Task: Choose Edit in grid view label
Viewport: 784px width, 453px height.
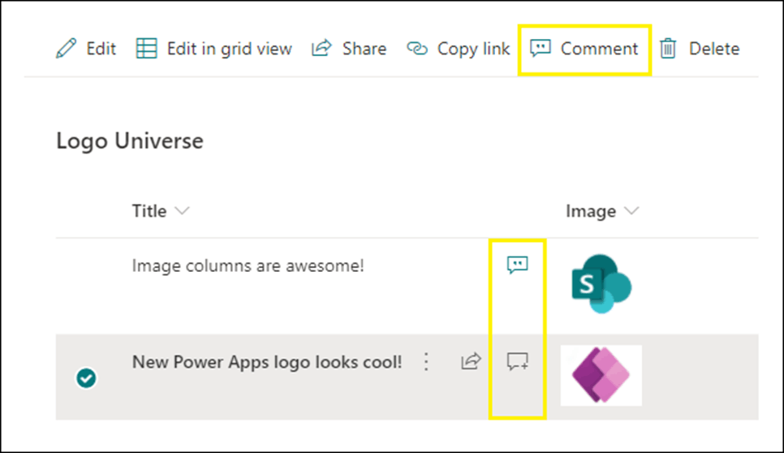Action: (x=230, y=49)
